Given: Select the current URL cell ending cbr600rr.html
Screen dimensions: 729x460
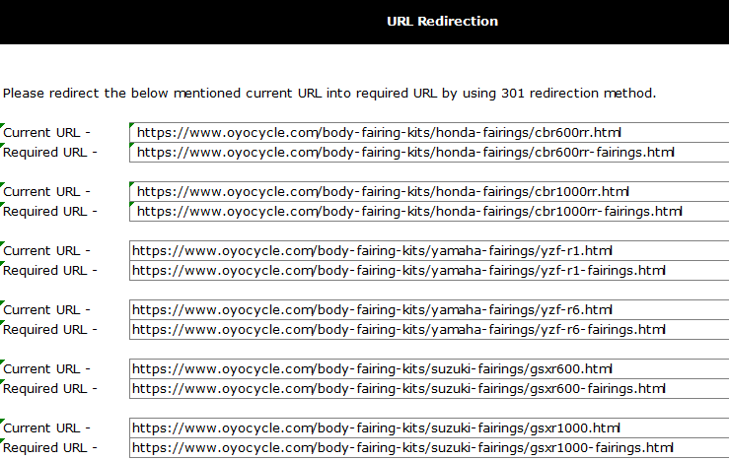Looking at the screenshot, I should click(429, 133).
